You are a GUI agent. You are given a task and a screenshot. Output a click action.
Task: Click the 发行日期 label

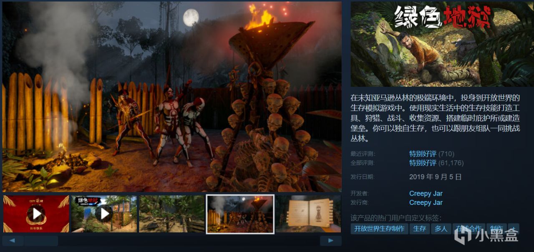[x=363, y=177]
